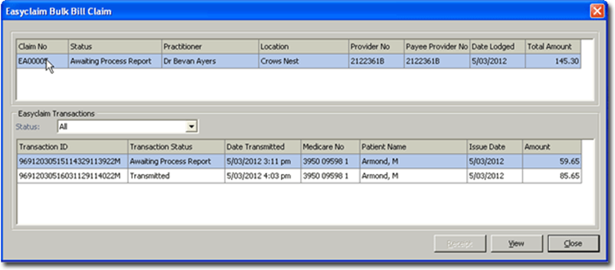Select the Transmitted transaction row
Screen dimensions: 615x270
299,176
